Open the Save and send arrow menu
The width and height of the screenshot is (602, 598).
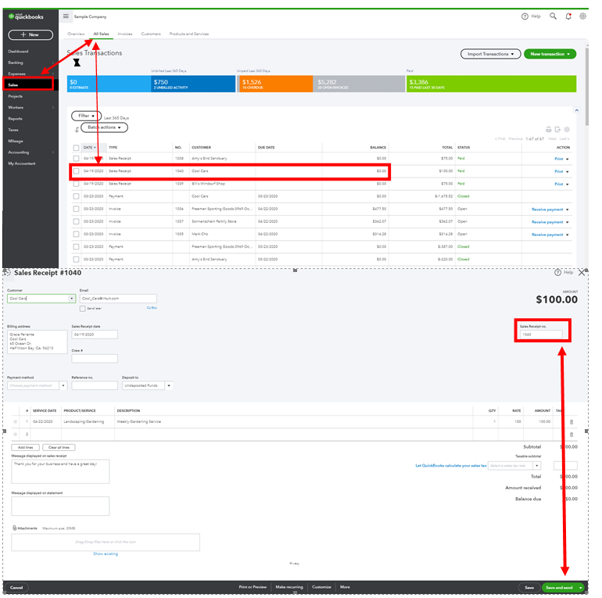580,588
